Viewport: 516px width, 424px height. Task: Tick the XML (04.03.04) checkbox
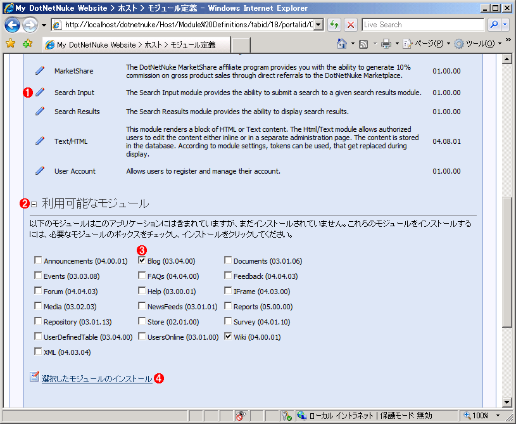tap(38, 352)
